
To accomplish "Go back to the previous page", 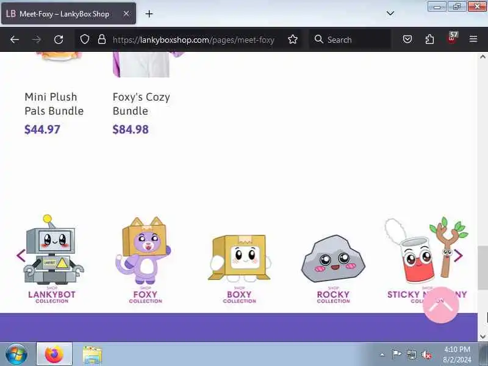I will click(15, 40).
